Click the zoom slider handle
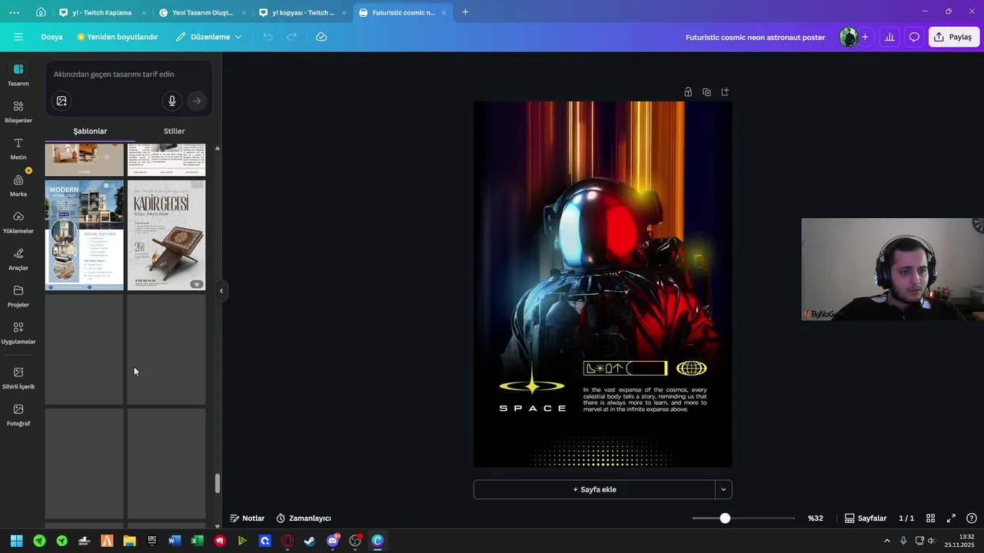This screenshot has width=984, height=553. pyautogui.click(x=725, y=518)
